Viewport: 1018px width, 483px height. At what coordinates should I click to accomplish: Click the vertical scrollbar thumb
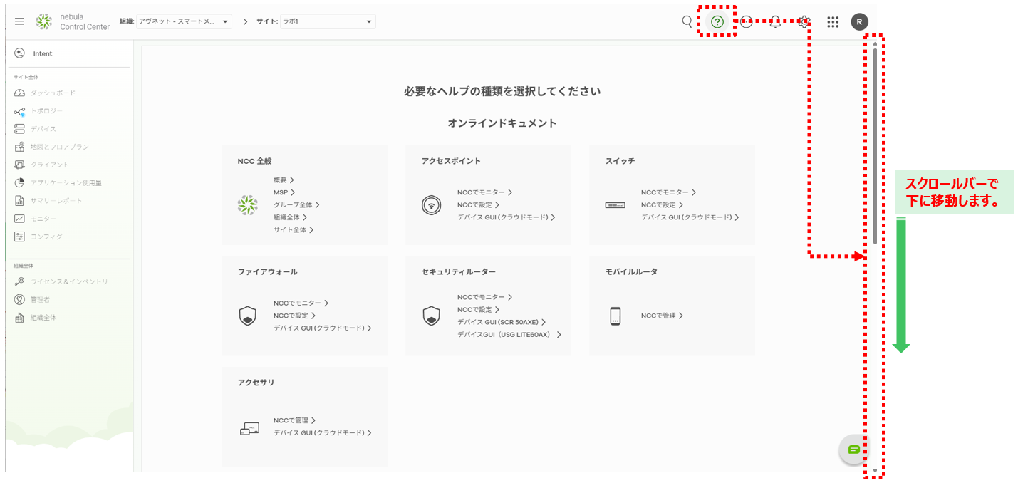pos(875,146)
